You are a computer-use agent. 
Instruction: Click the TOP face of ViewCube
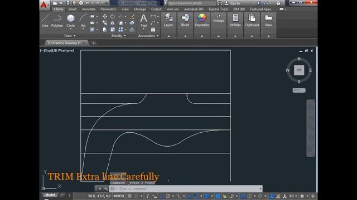coord(299,70)
